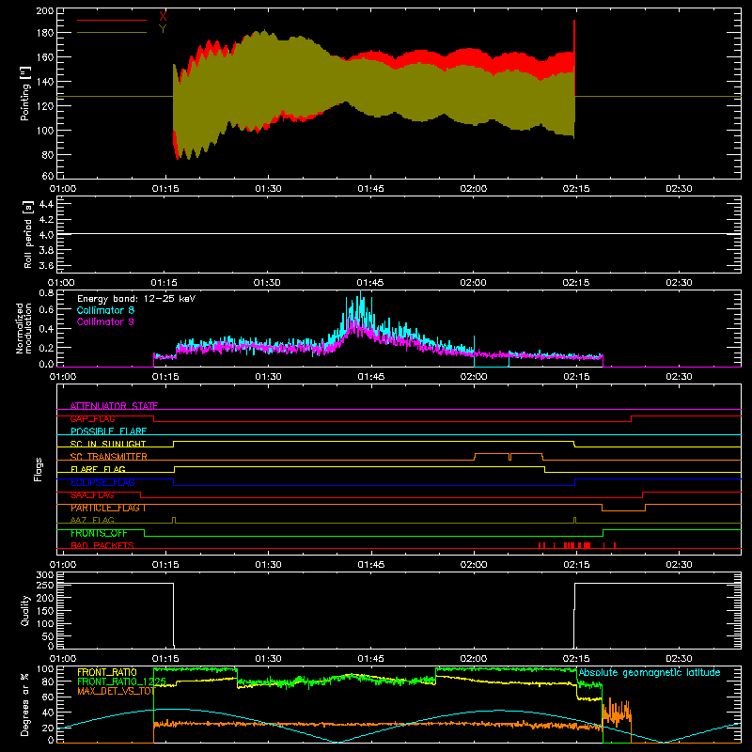Click 02:30 time label under Quality plot
This screenshot has width=752, height=752.
(679, 659)
